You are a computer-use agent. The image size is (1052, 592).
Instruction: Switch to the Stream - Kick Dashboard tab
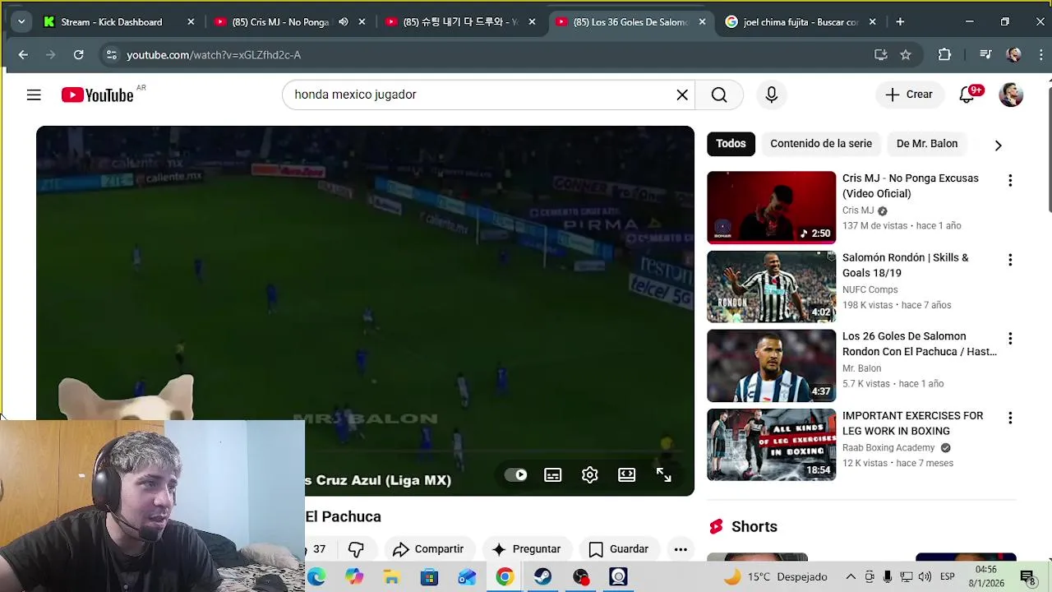click(119, 22)
